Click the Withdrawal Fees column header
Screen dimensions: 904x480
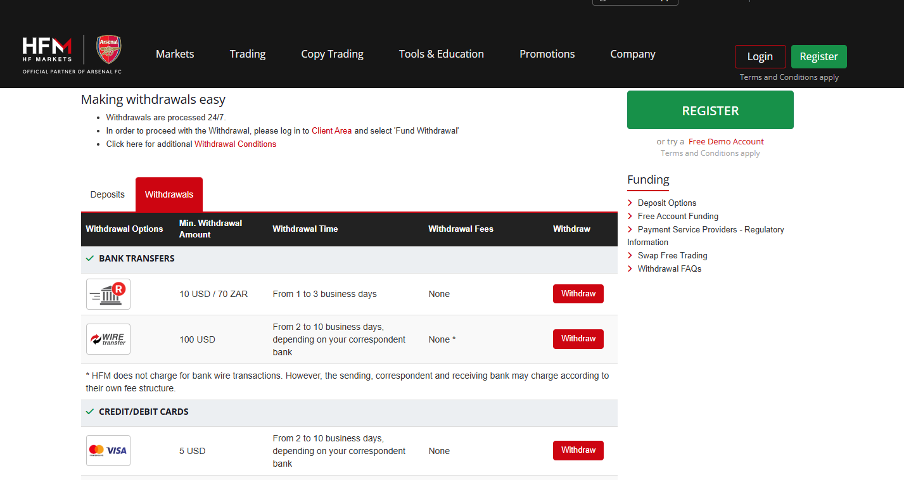(461, 229)
